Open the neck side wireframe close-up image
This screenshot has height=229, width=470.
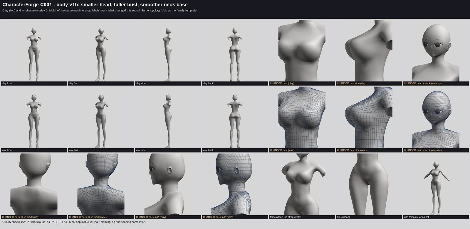(235, 184)
